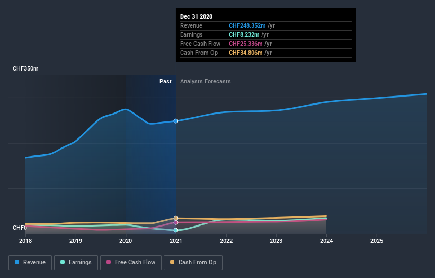
Task: Click the Analysts Forecasts label
Action: click(x=205, y=81)
